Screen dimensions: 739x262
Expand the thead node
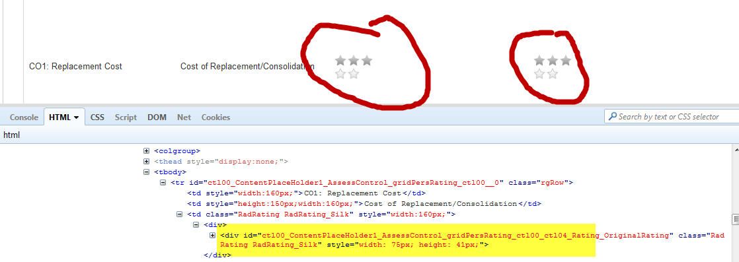(147, 161)
